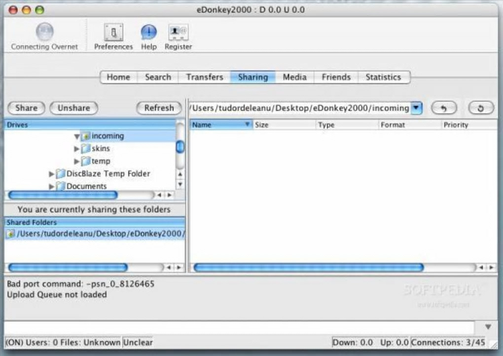Click the skins folder icon
The height and width of the screenshot is (356, 503).
point(85,149)
